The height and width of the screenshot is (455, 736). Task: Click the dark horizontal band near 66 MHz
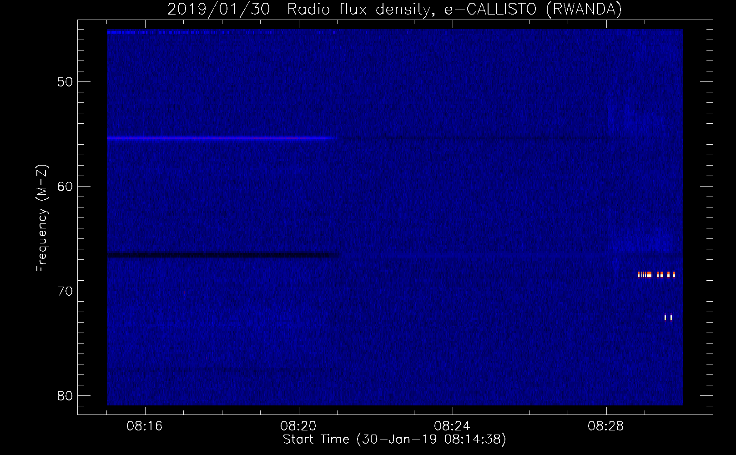coord(224,255)
